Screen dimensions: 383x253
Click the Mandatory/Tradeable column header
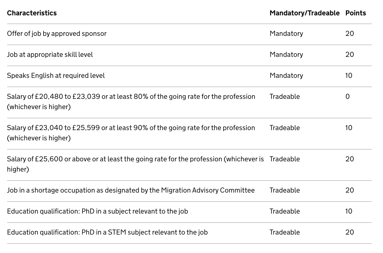pos(304,13)
